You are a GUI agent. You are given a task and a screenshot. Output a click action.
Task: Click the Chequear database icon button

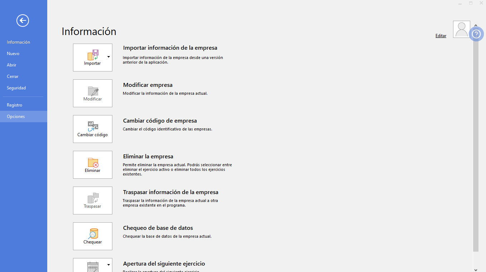click(x=93, y=236)
